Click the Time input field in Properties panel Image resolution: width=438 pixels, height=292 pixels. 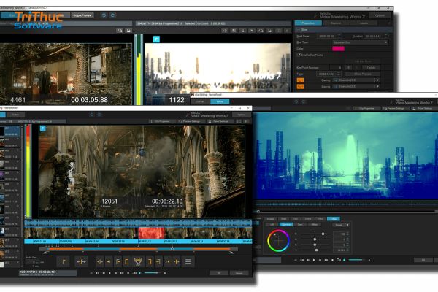tap(327, 74)
